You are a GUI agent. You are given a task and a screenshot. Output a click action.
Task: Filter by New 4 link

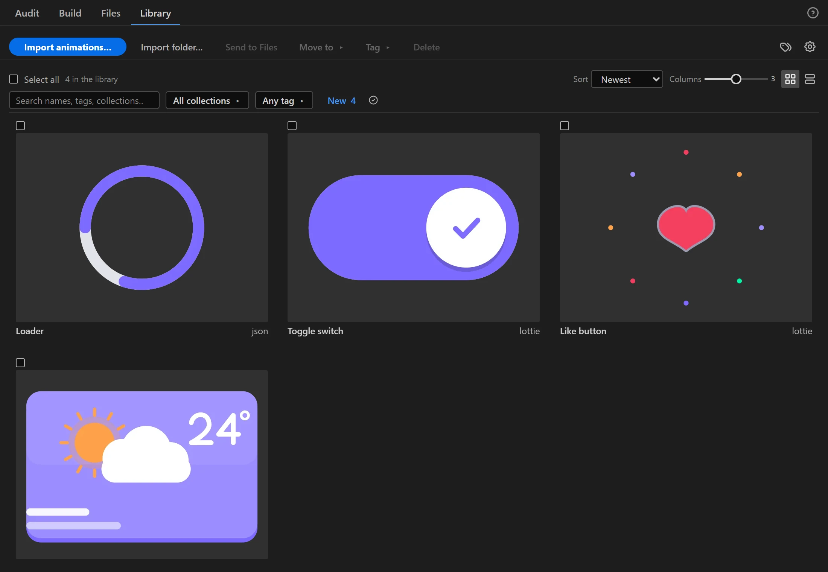(341, 100)
